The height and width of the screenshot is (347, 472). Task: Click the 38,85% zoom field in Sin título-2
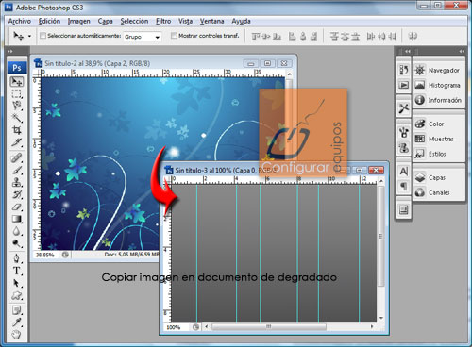[47, 255]
